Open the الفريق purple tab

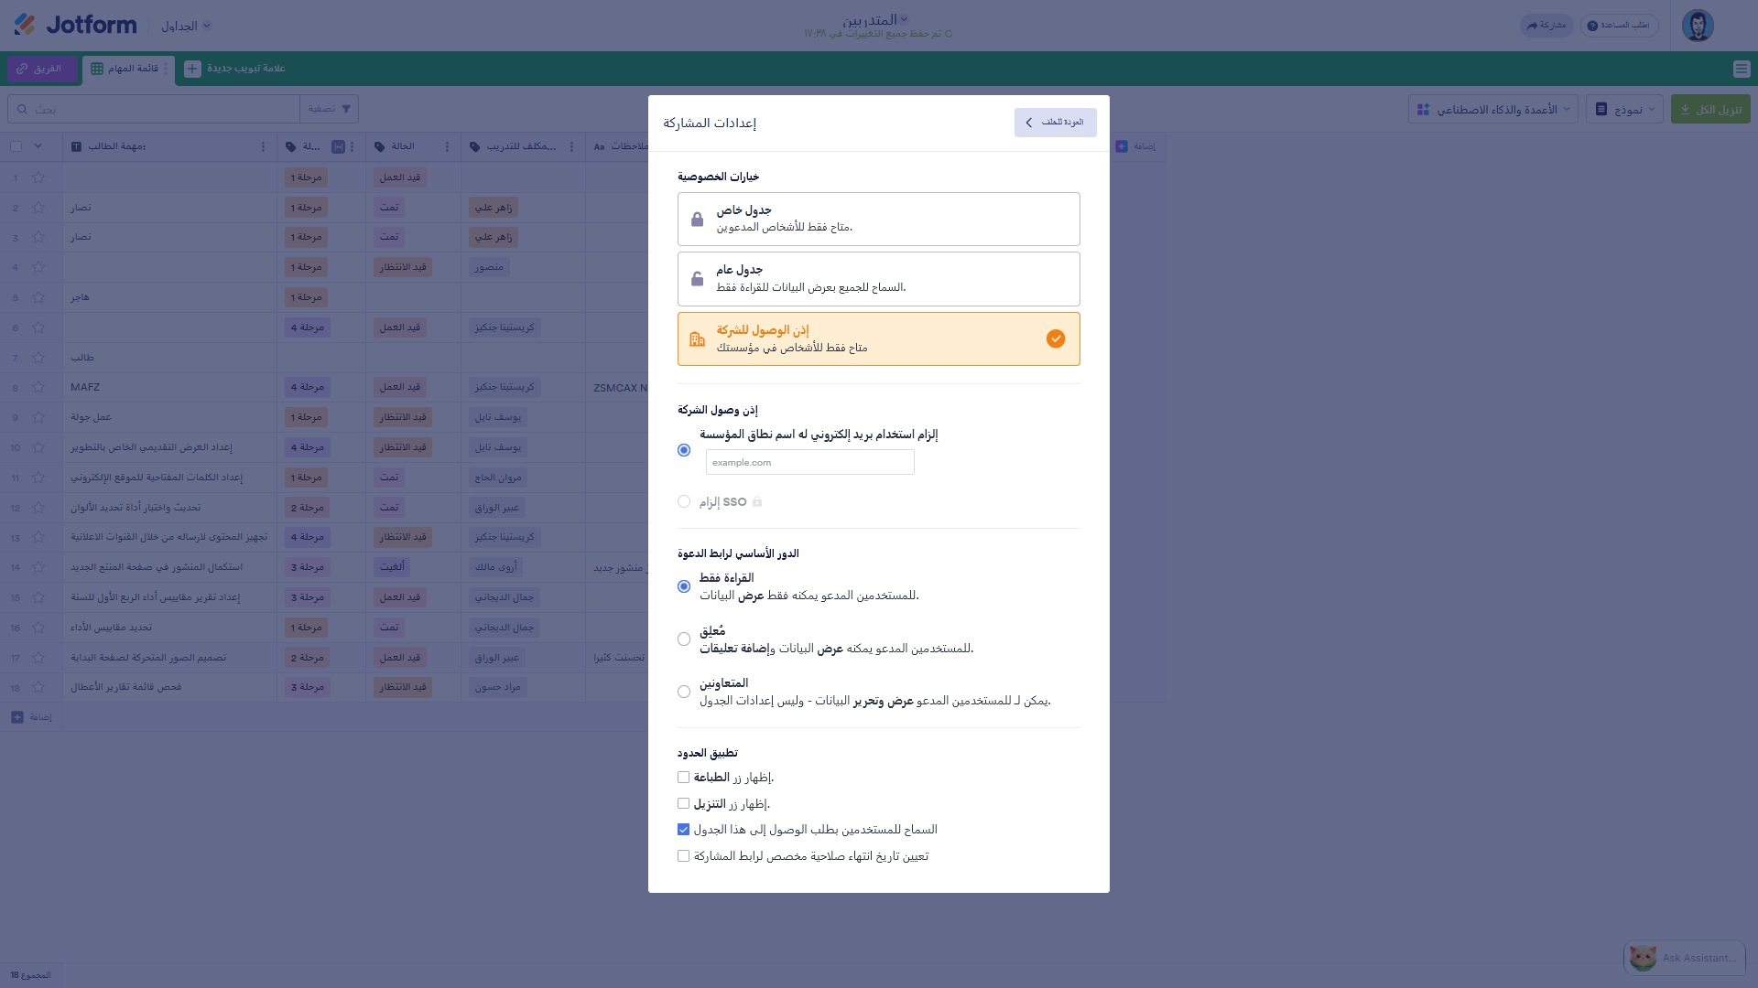click(x=42, y=69)
